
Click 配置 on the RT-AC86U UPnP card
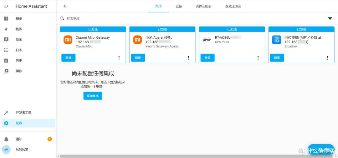click(207, 58)
